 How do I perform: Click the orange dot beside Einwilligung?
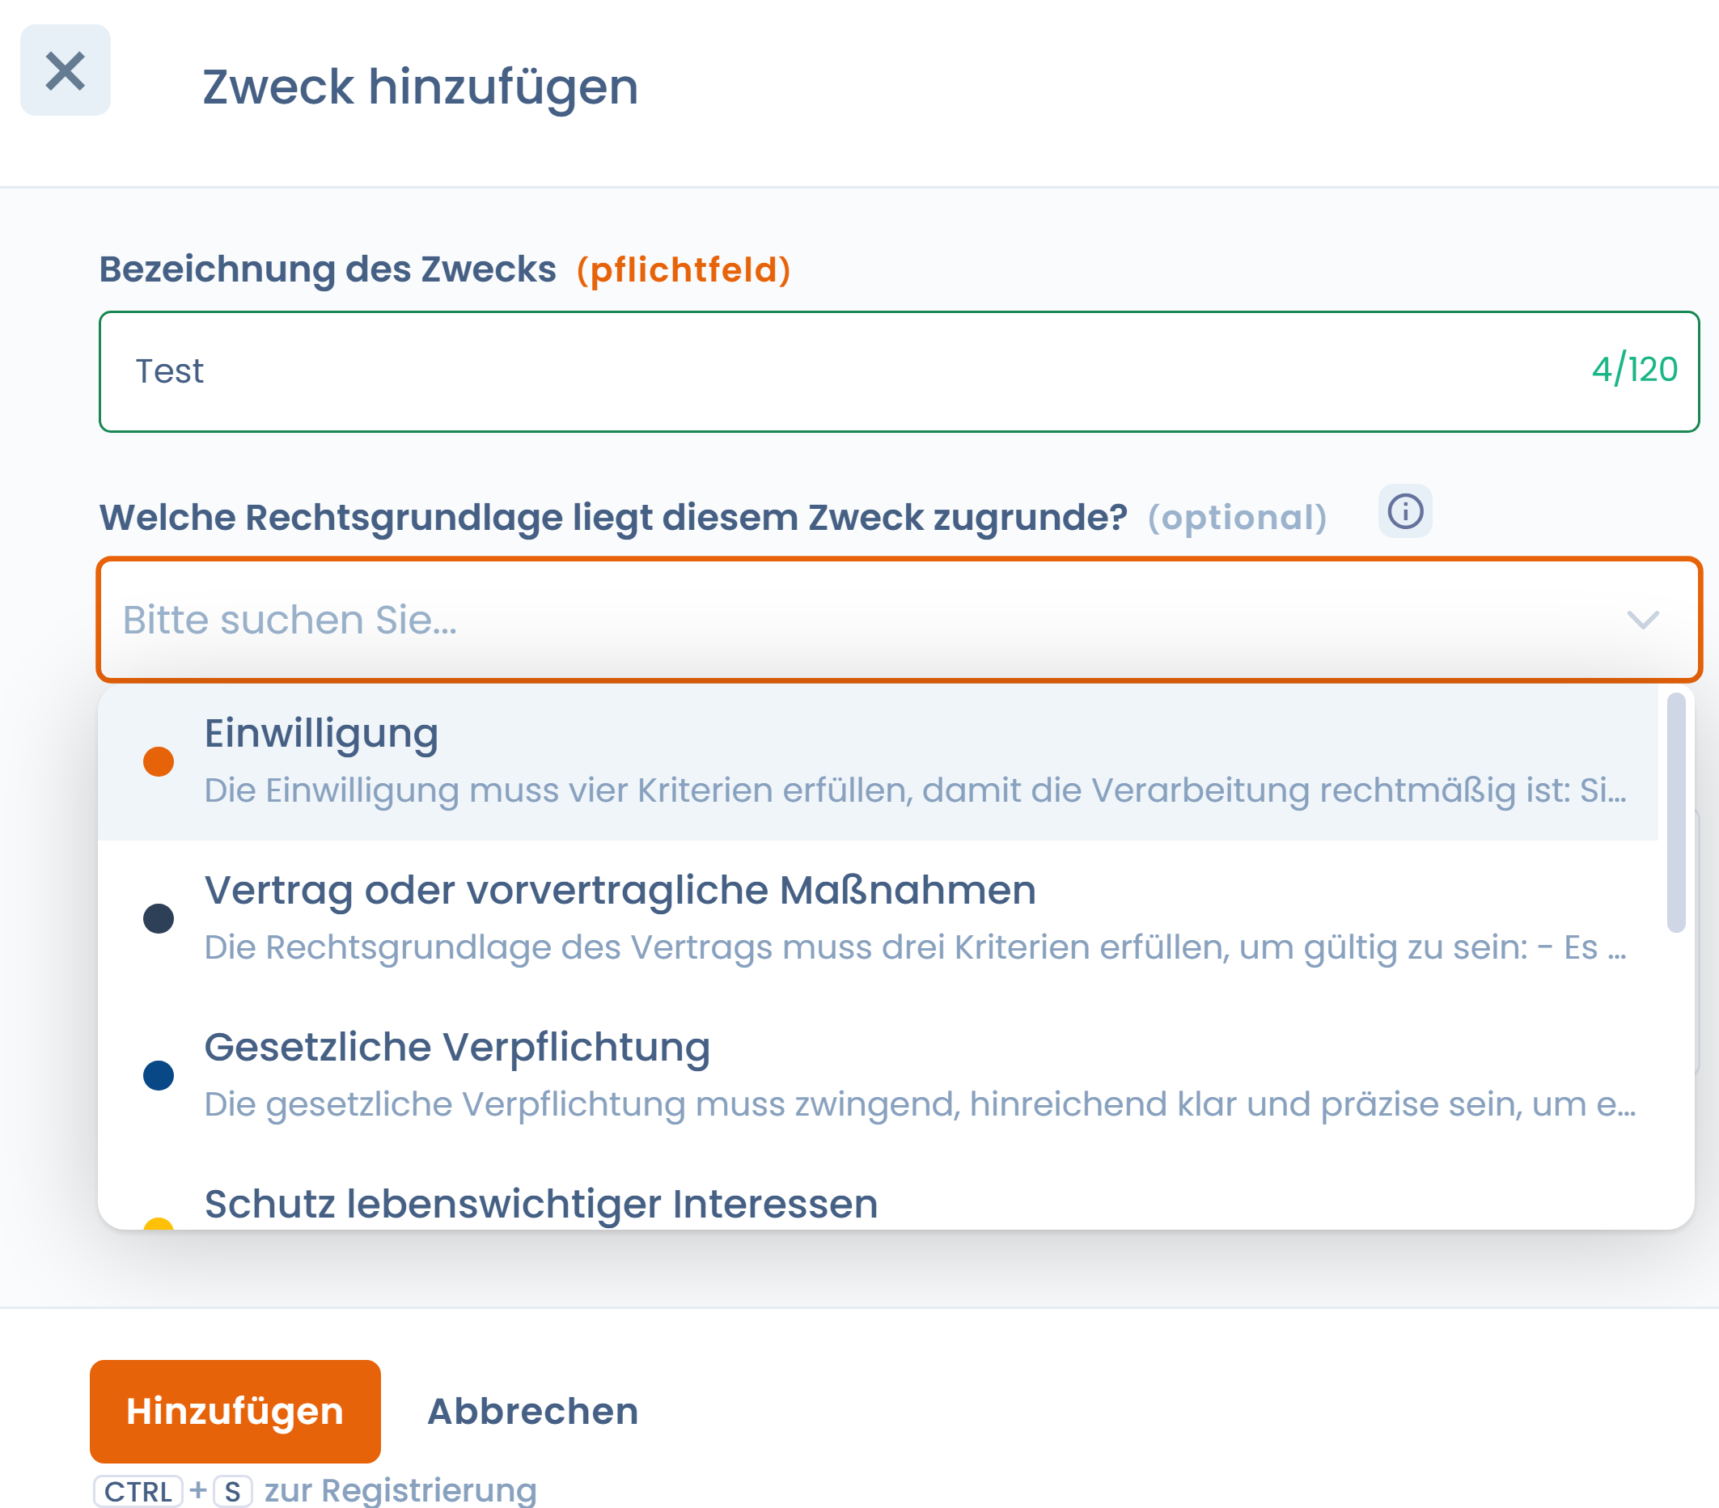pos(158,761)
